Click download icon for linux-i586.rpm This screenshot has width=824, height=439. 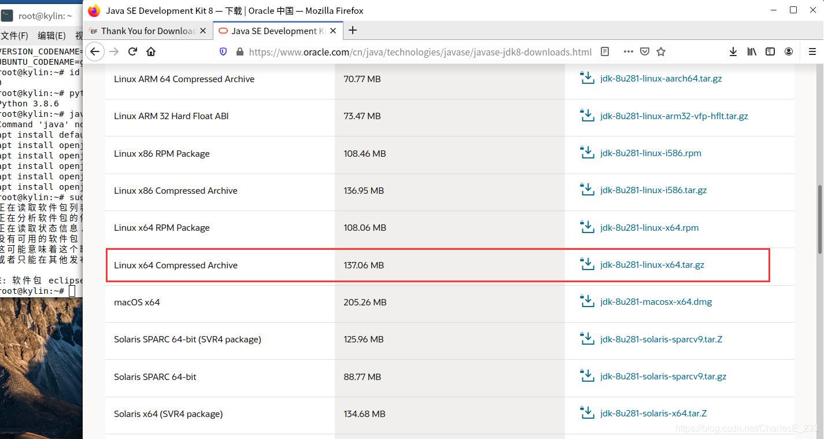pyautogui.click(x=587, y=153)
